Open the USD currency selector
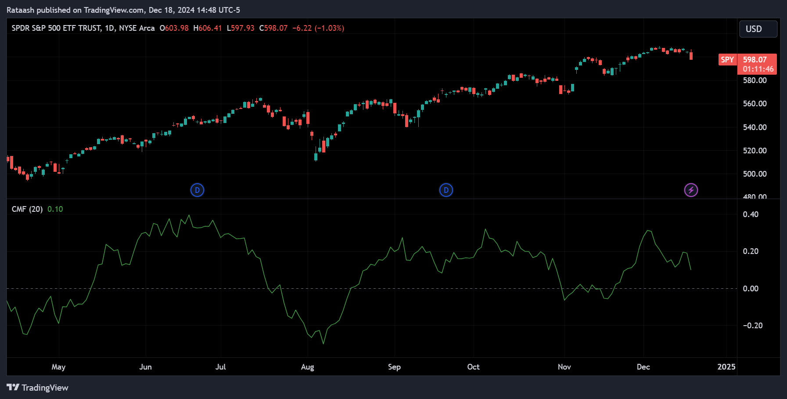This screenshot has height=399, width=787. [758, 29]
